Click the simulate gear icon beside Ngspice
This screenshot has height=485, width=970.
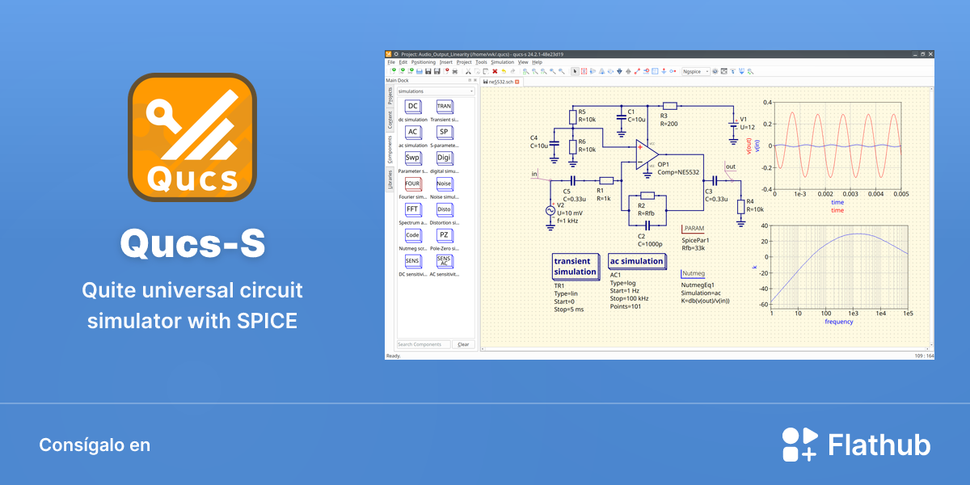(715, 71)
